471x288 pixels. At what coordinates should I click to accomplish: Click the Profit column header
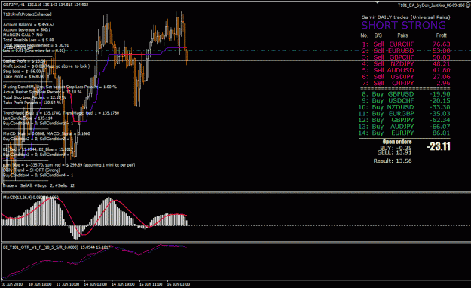[x=442, y=35]
